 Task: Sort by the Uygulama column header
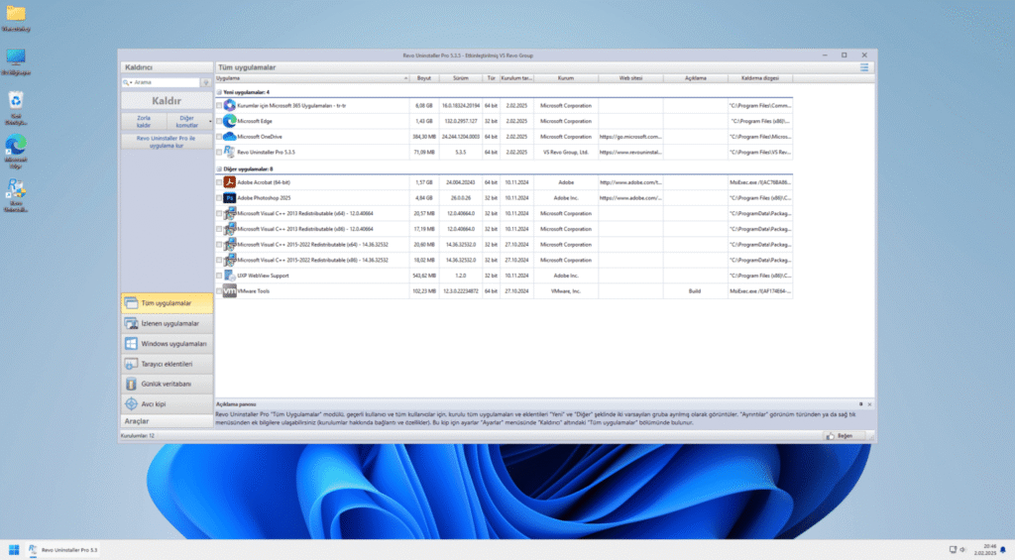[311, 78]
